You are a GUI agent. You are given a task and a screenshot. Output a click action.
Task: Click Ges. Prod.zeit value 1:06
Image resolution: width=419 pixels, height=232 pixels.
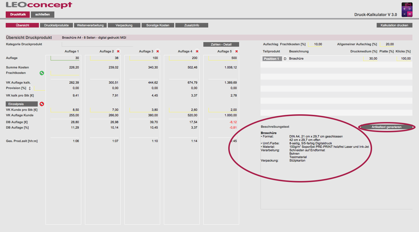point(76,141)
